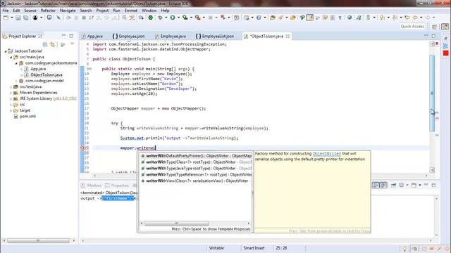Toggle Link with Editor in Project Explorer
This screenshot has height=253, width=451.
click(x=52, y=44)
